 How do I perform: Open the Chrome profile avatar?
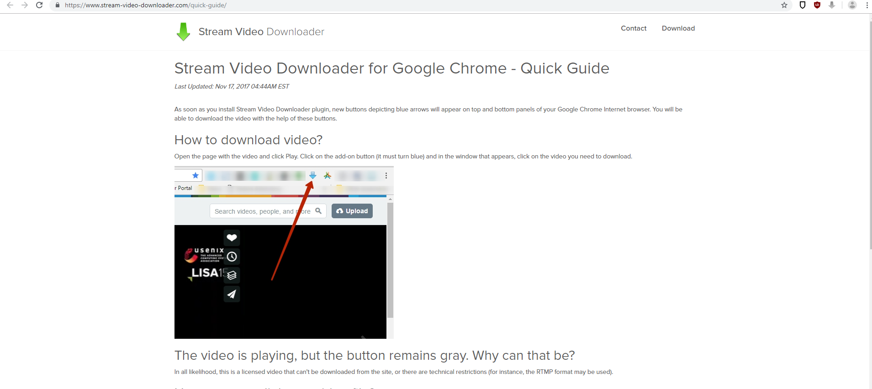(x=852, y=5)
